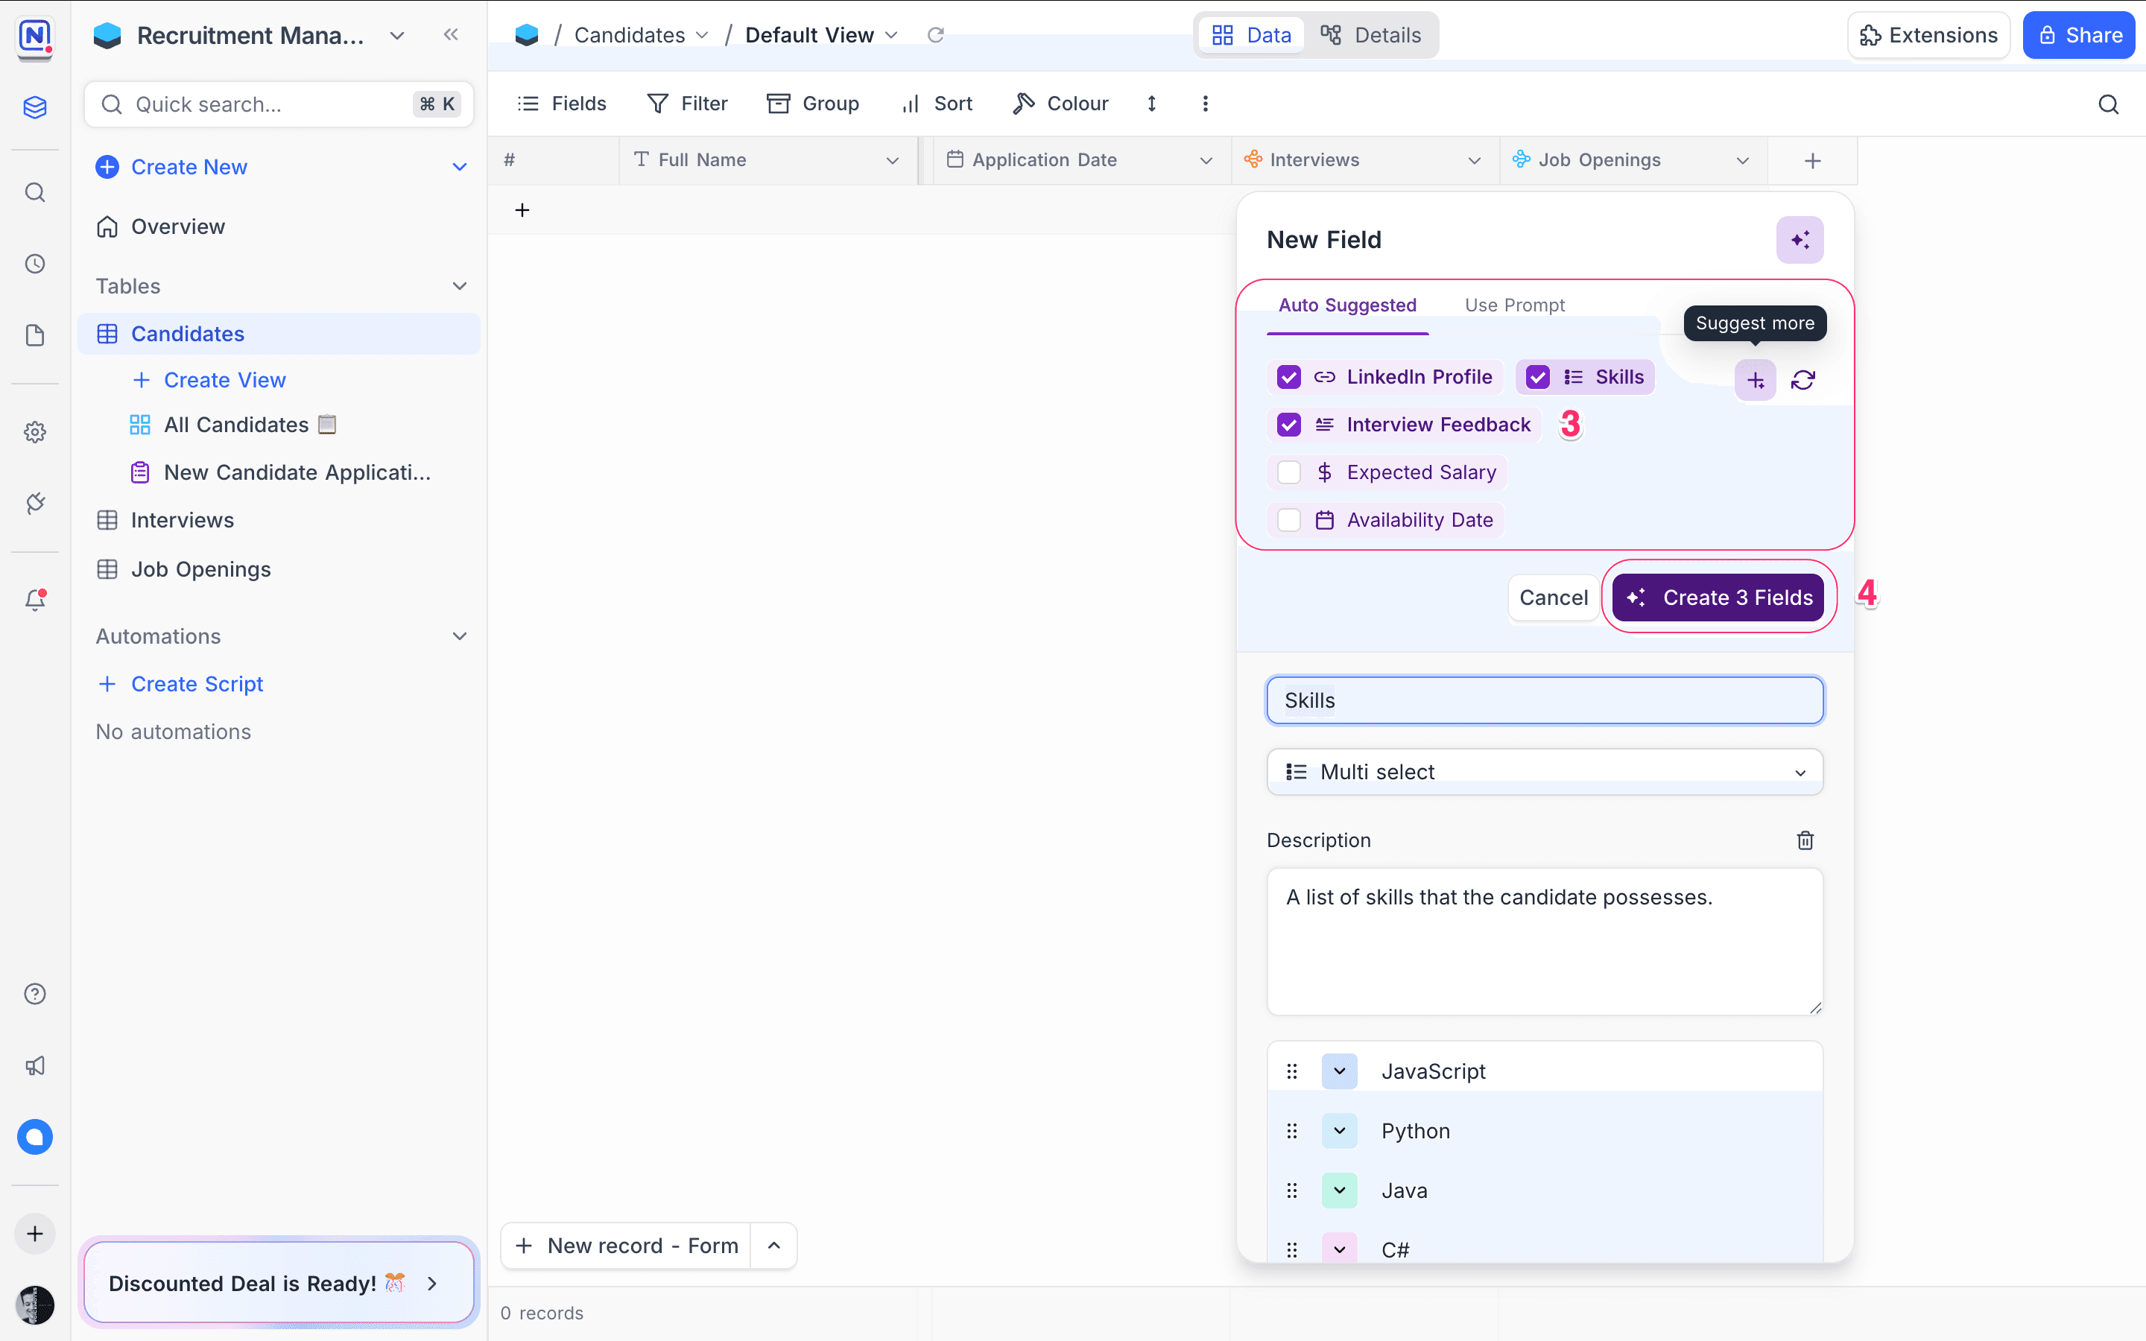The height and width of the screenshot is (1341, 2146).
Task: Open the JavaScript option colour swatch
Action: pyautogui.click(x=1339, y=1071)
